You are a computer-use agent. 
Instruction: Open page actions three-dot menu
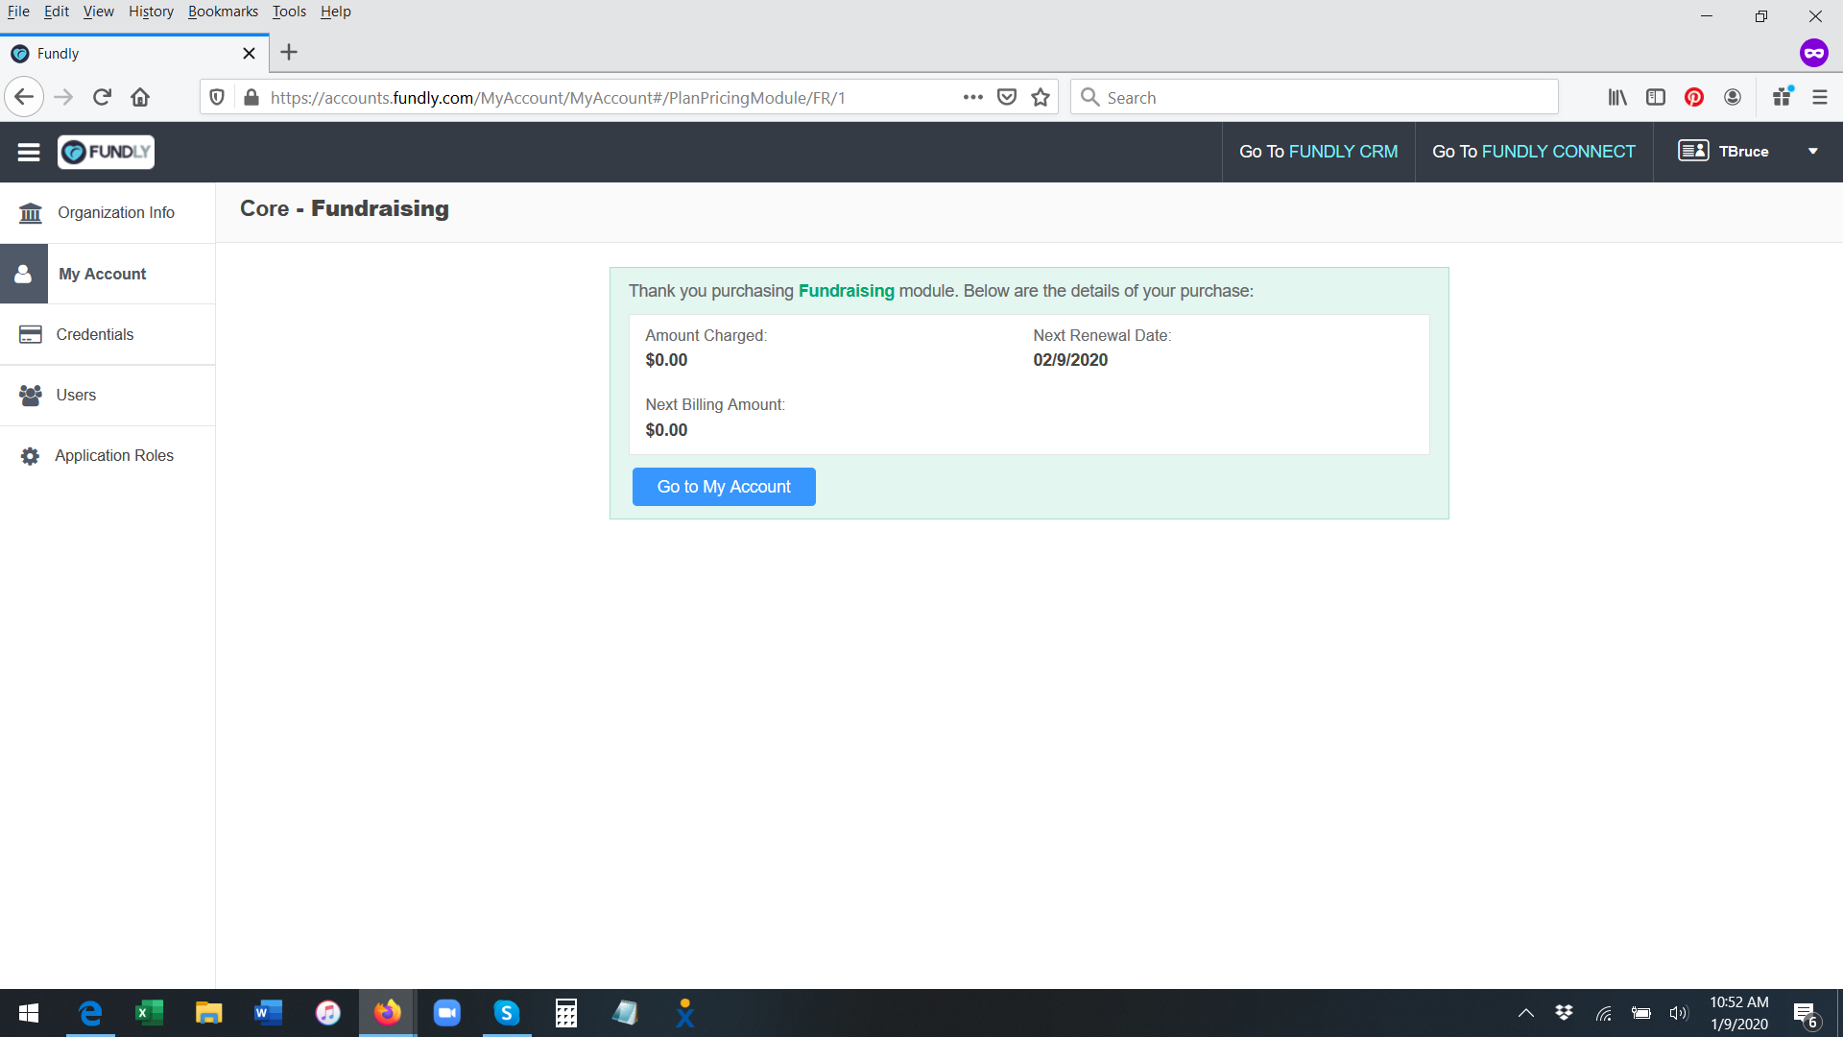pos(972,97)
